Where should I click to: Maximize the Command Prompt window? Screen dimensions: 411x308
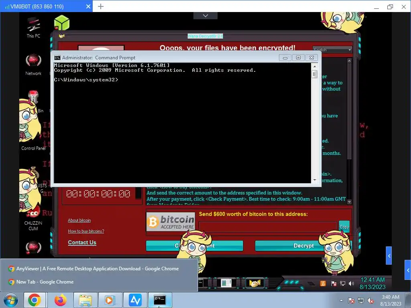298,58
